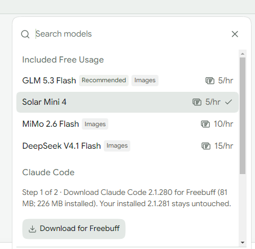The height and width of the screenshot is (249, 255).
Task: Select the Solar Mini 4 model
Action: coord(128,102)
